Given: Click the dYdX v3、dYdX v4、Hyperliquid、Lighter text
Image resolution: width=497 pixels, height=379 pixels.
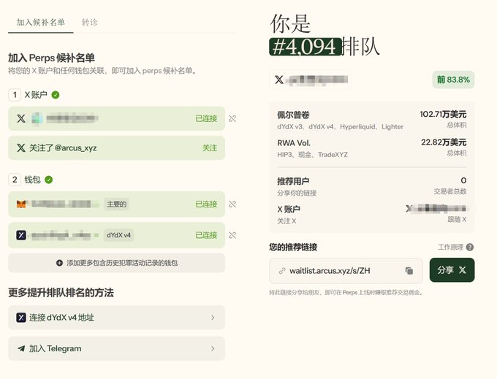Looking at the screenshot, I should point(340,126).
